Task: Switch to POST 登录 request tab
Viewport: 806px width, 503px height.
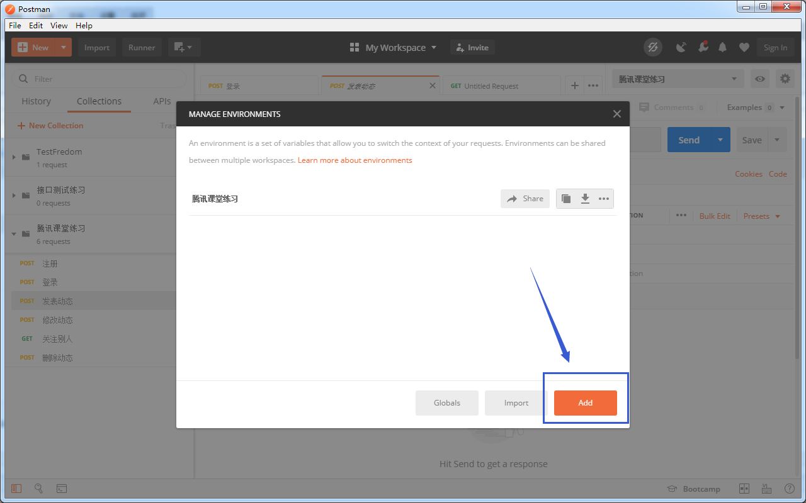Action: (x=259, y=86)
